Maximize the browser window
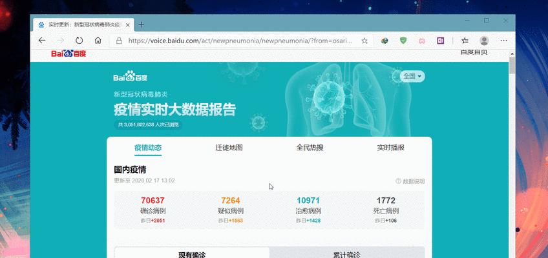Viewport: 548px width, 258px height. (x=487, y=21)
